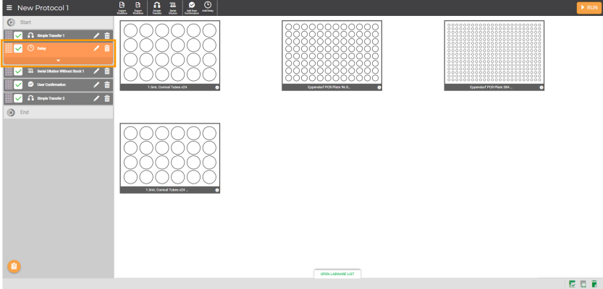Open options for Eppendorf PCR Plate 384 labware
Image resolution: width=603 pixels, height=289 pixels.
[x=541, y=87]
